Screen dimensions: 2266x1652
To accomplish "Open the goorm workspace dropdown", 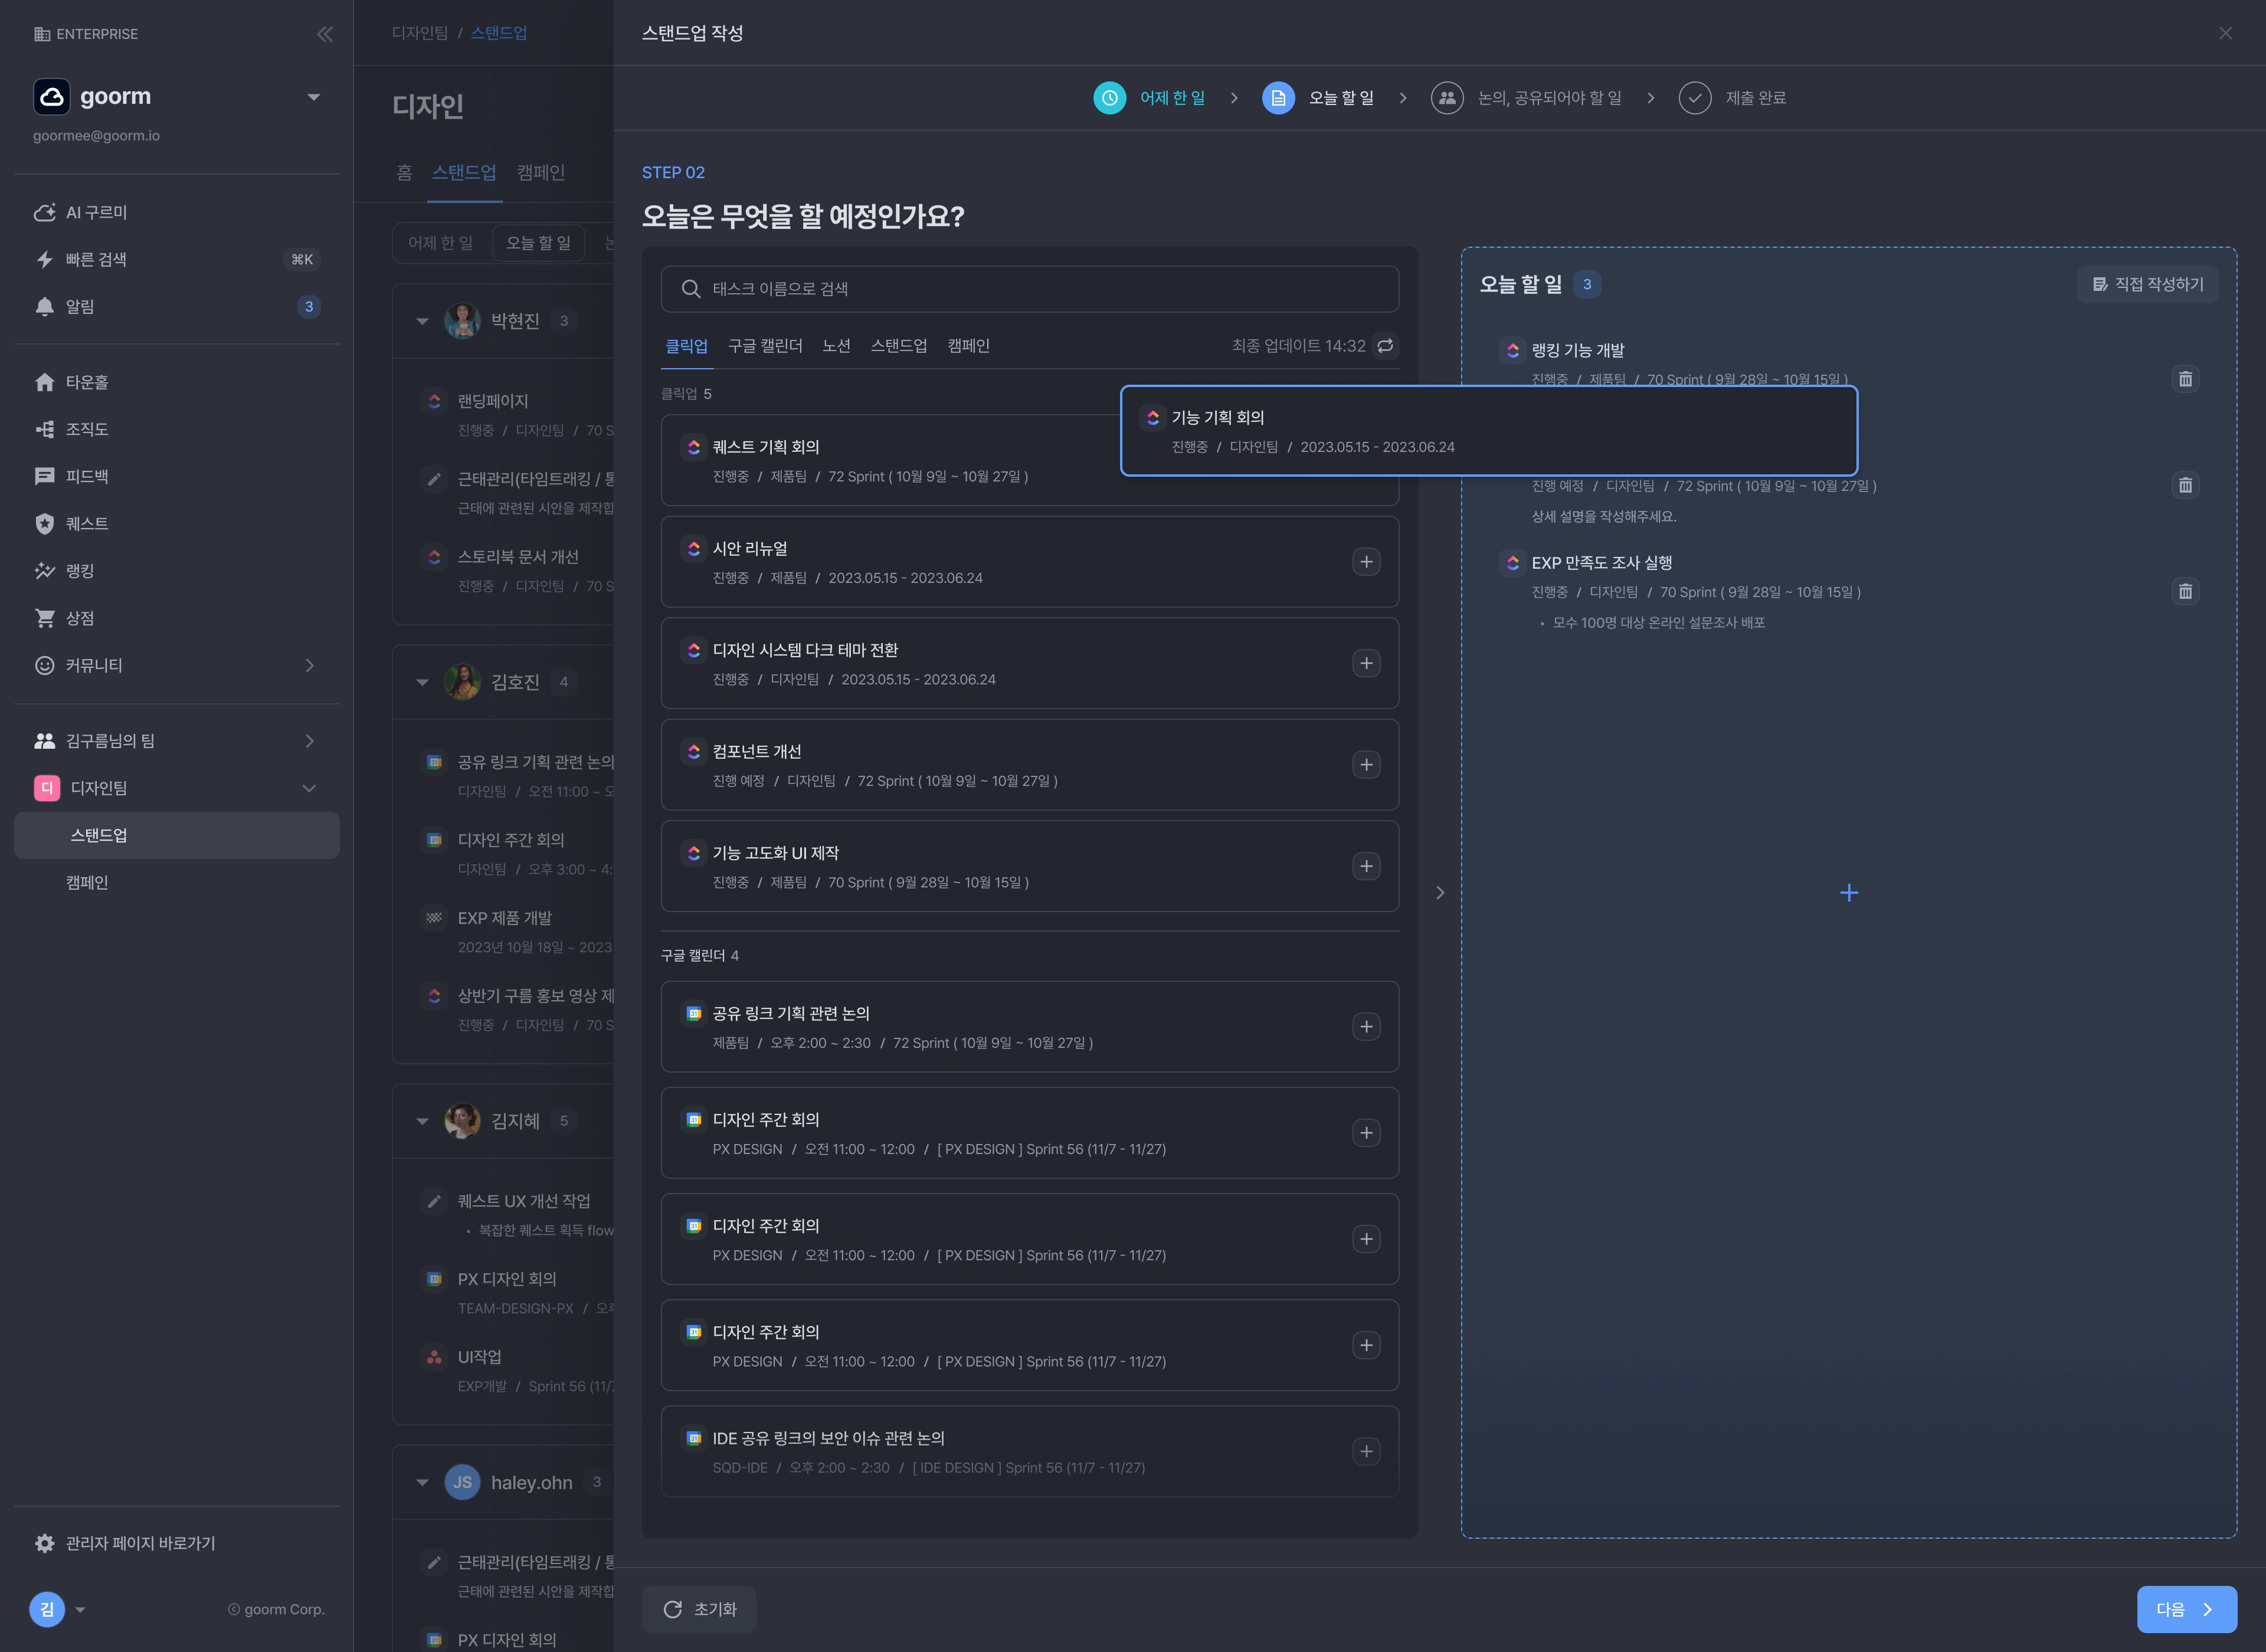I will [314, 97].
